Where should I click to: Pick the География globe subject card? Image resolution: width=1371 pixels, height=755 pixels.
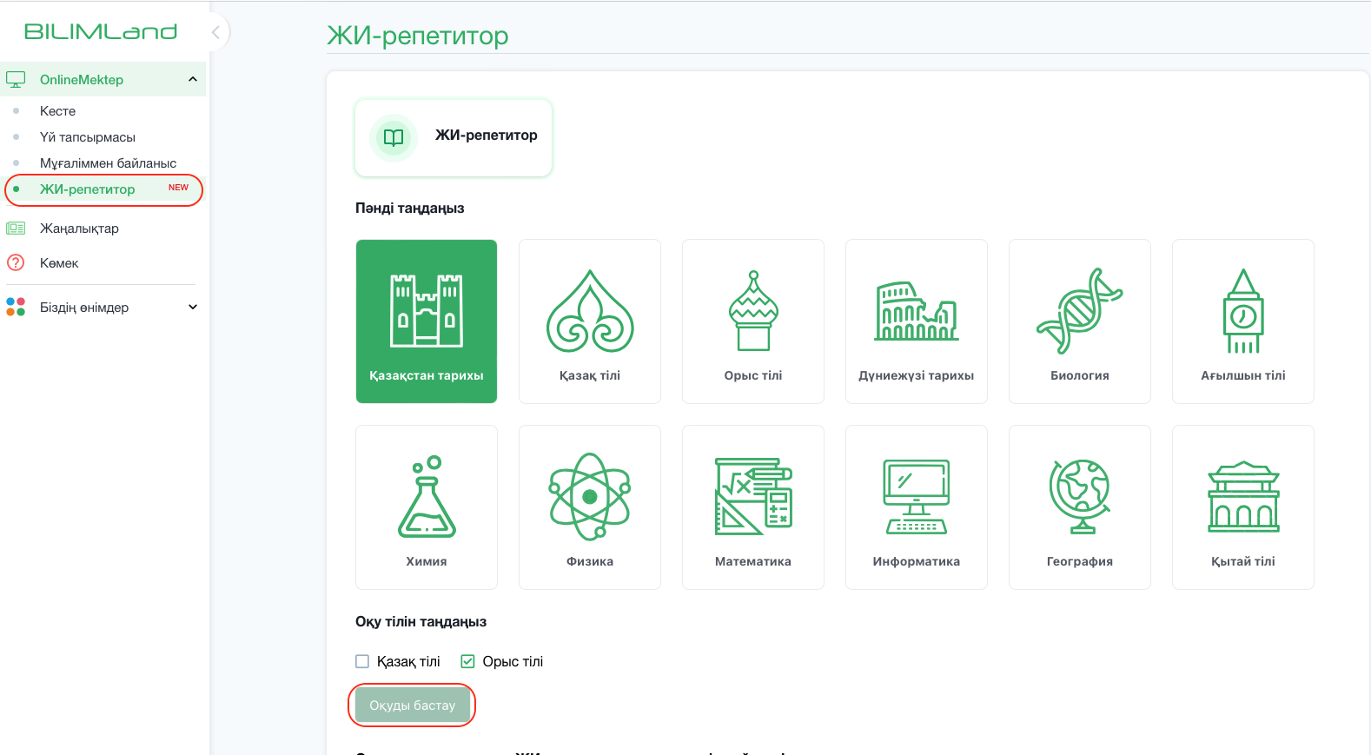1080,507
